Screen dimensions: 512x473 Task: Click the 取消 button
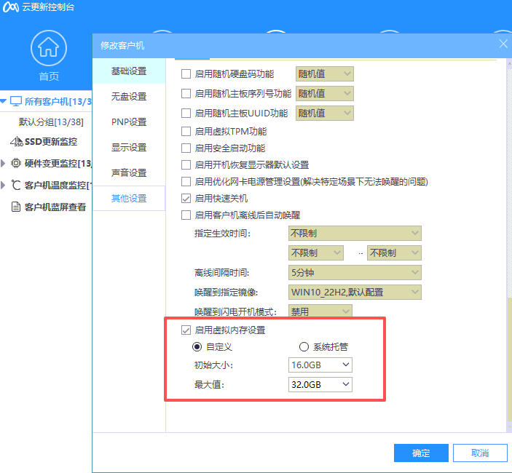click(479, 453)
